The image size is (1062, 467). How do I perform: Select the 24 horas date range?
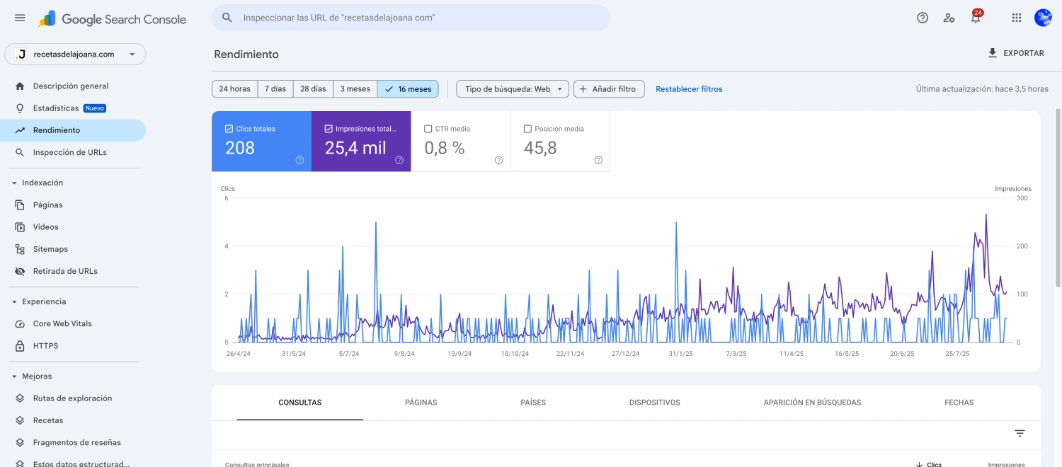(x=234, y=89)
